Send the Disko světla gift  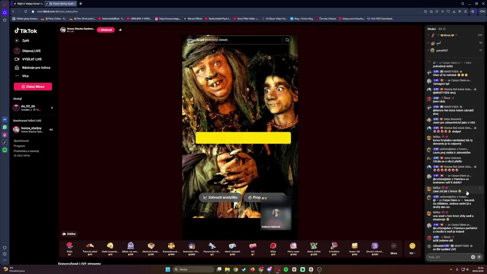(x=314, y=249)
